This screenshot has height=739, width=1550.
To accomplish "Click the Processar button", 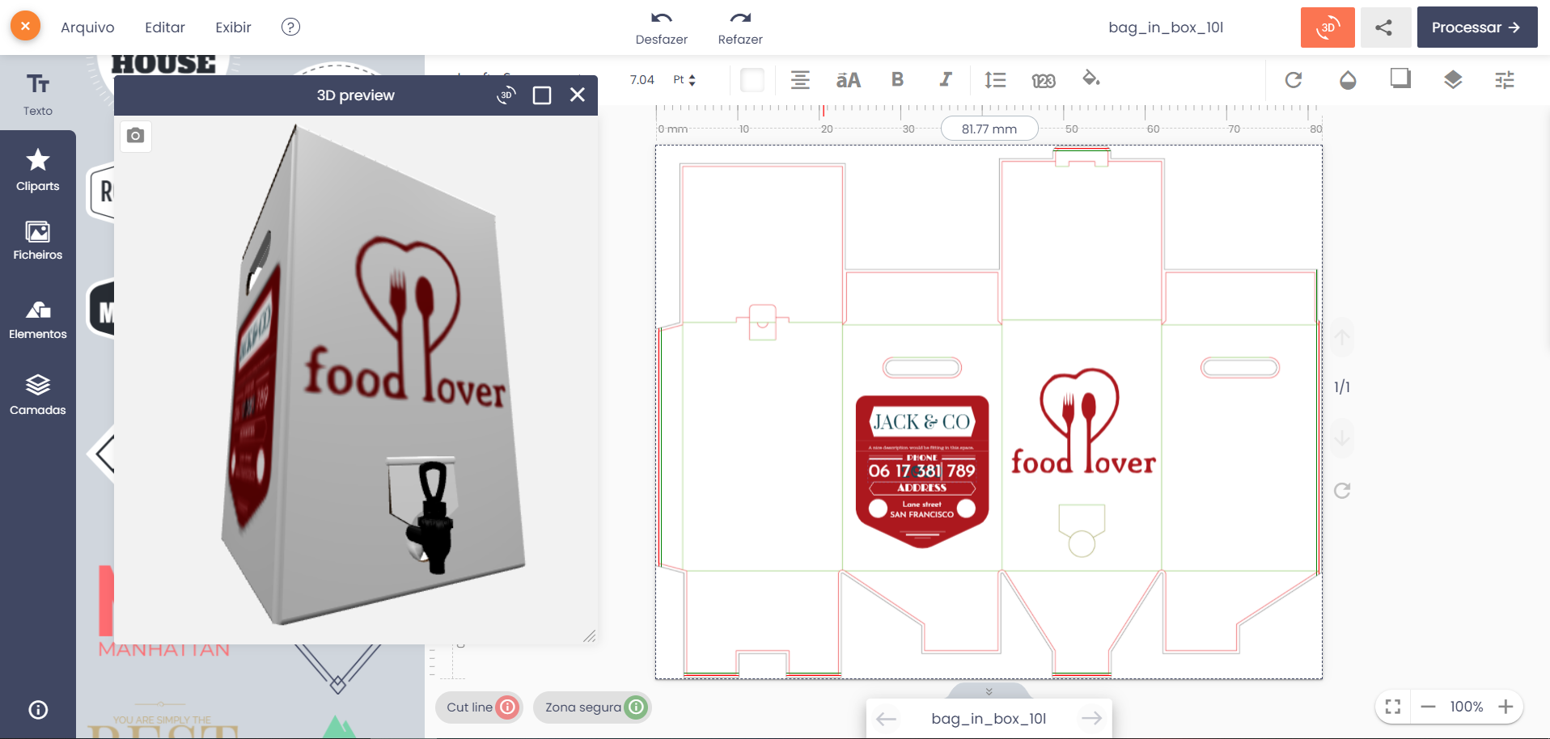I will coord(1476,27).
